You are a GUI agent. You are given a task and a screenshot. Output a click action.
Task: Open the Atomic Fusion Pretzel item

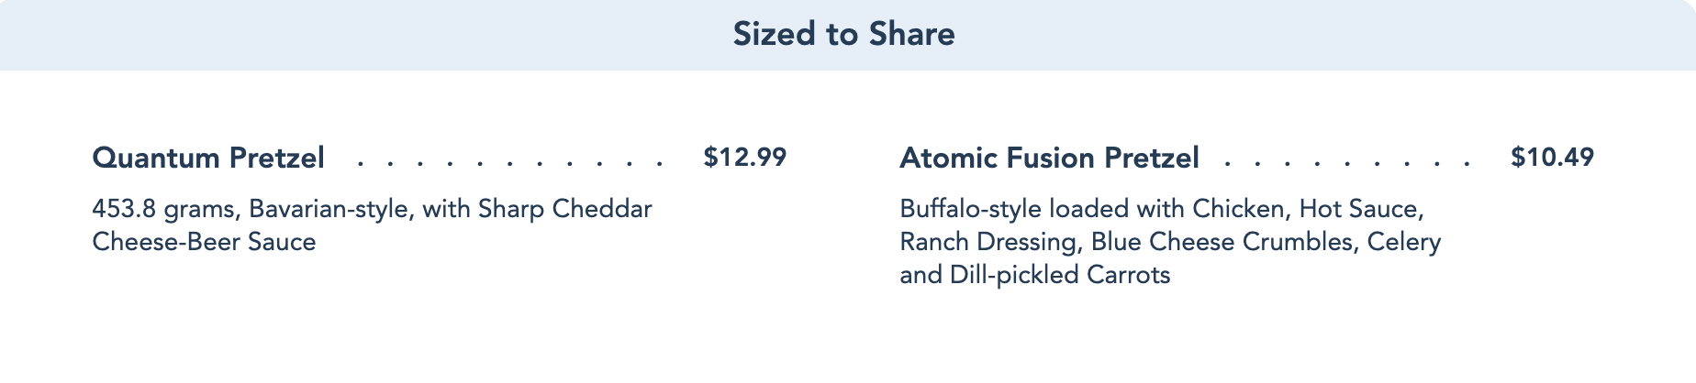point(1049,158)
